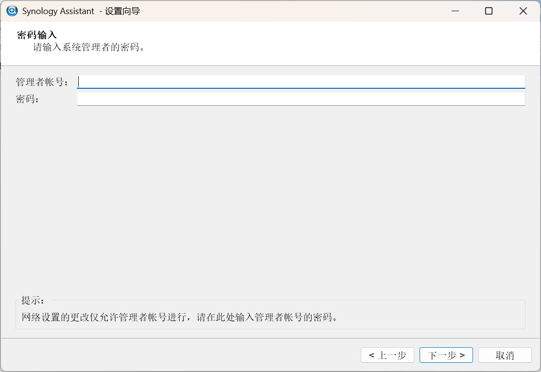Click the 密码 field label
The width and height of the screenshot is (541, 372).
coord(27,99)
